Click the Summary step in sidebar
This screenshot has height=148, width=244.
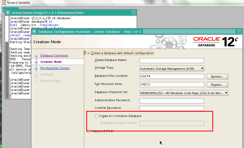tap(47, 74)
